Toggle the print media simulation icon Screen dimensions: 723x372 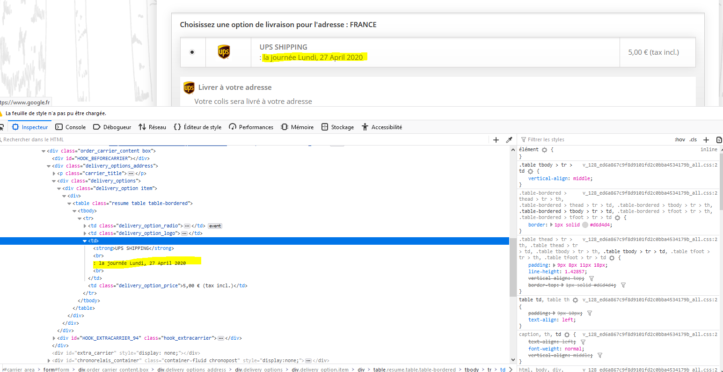pos(719,139)
